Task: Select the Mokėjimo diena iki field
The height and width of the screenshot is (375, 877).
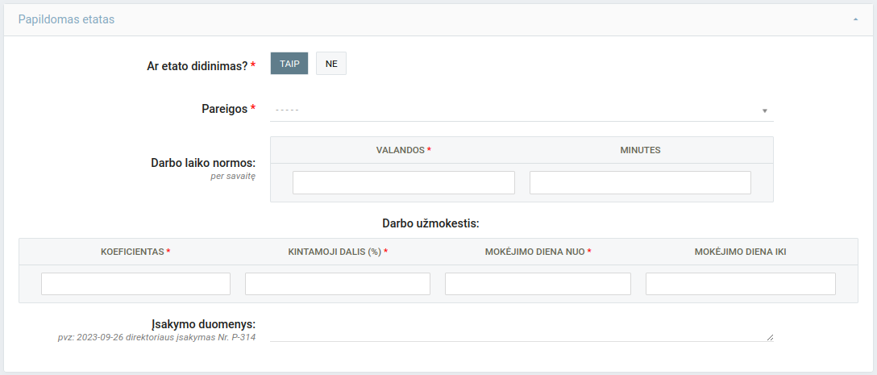Action: 740,284
